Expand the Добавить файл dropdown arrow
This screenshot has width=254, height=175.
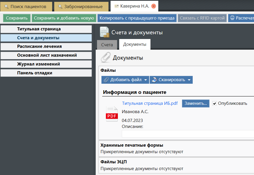146,80
